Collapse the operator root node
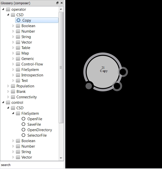Screen dimensions: 162x169 (x=3, y=9)
